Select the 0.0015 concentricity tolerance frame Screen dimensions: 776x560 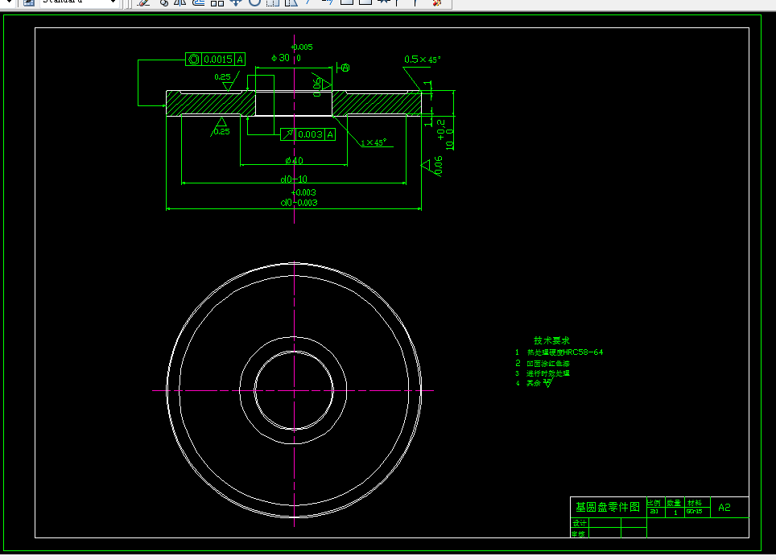215,60
